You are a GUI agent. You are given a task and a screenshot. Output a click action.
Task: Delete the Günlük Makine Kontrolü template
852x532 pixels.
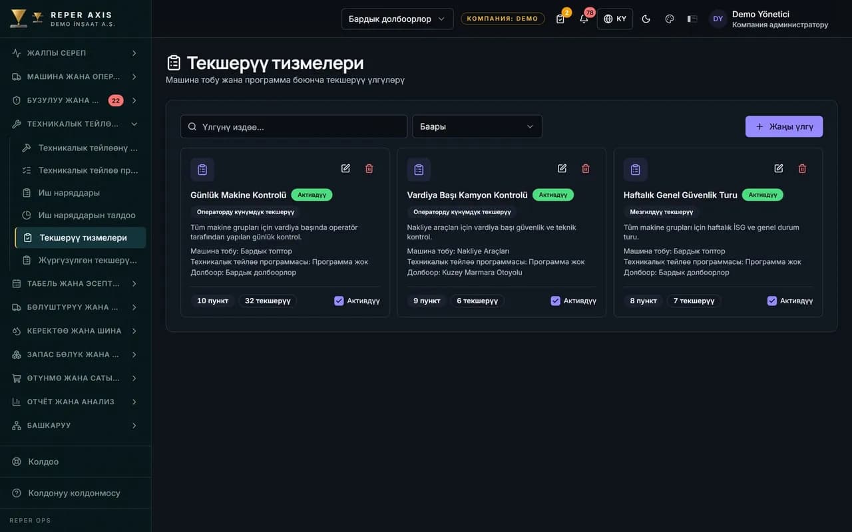(369, 168)
